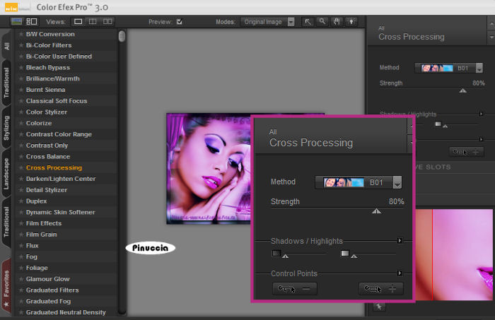Toggle the Preview checkbox
This screenshot has height=320, width=495.
(180, 21)
